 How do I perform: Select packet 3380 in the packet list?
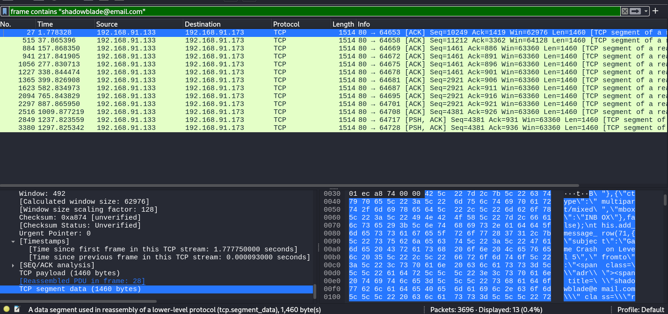click(27, 128)
